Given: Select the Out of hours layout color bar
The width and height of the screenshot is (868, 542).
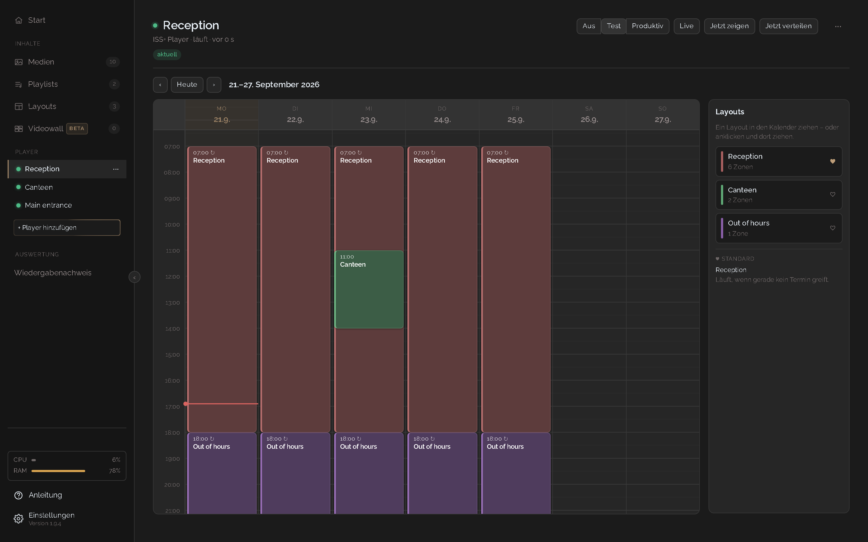Looking at the screenshot, I should tap(722, 228).
